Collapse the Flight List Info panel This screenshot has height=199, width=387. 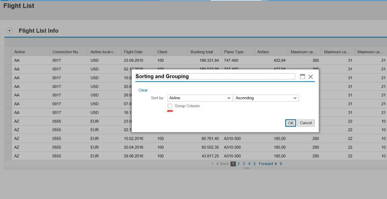coord(9,31)
